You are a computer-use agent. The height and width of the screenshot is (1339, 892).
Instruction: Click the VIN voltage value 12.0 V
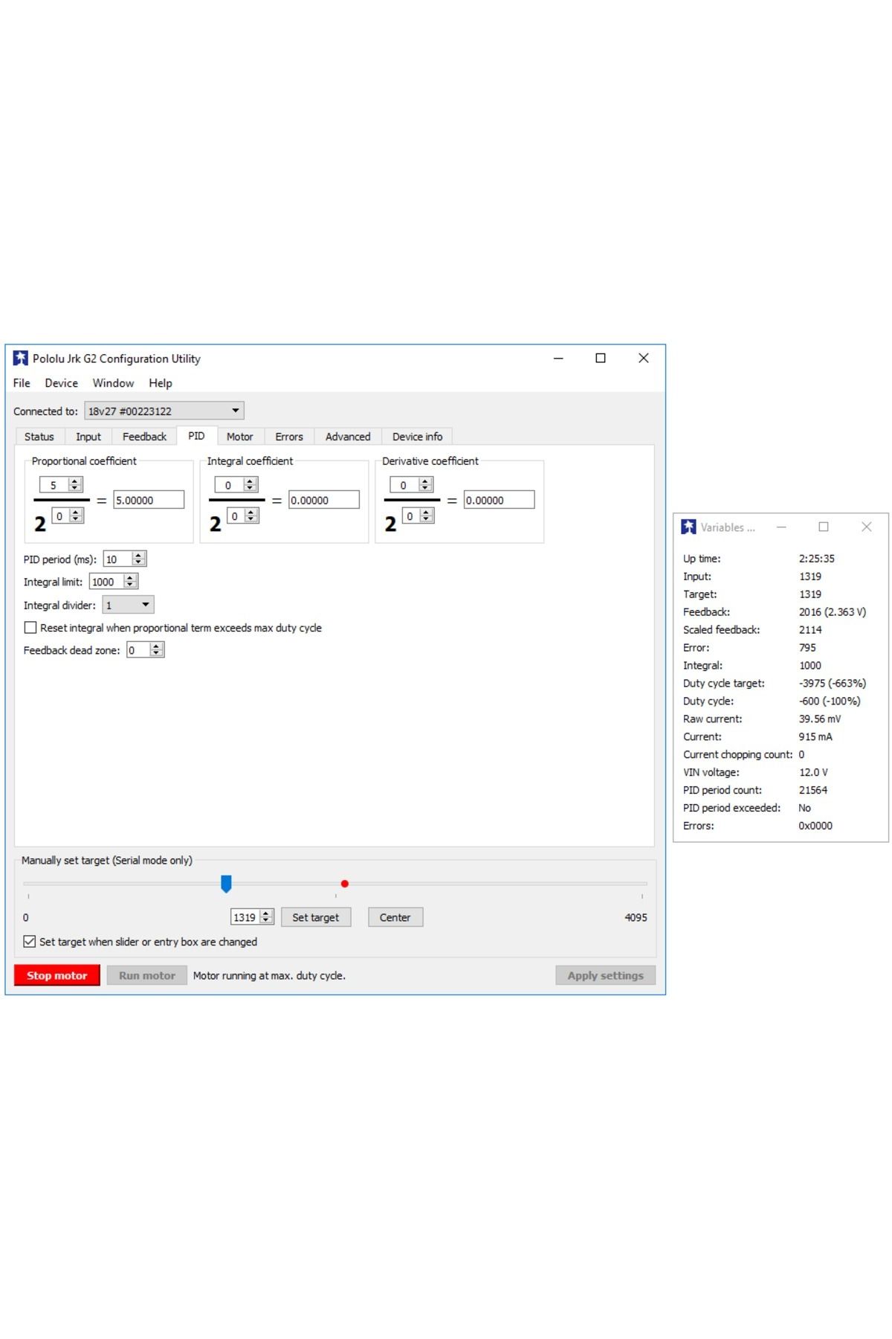(x=813, y=772)
